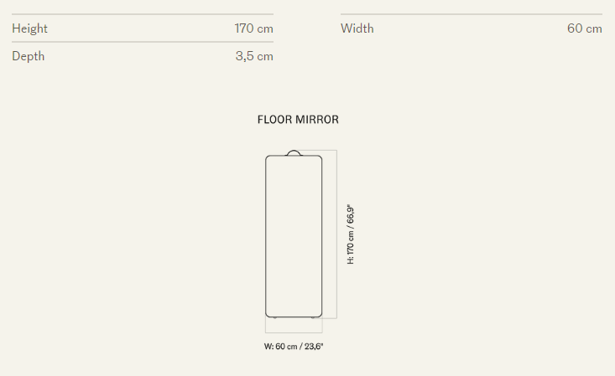Click the mirror outline drawing
The image size is (615, 376).
[x=266, y=234]
